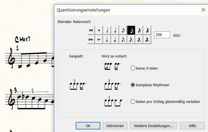Screen dimensions: 208x132
Task: Click the measure number 3 in score
Action: pyautogui.click(x=16, y=91)
